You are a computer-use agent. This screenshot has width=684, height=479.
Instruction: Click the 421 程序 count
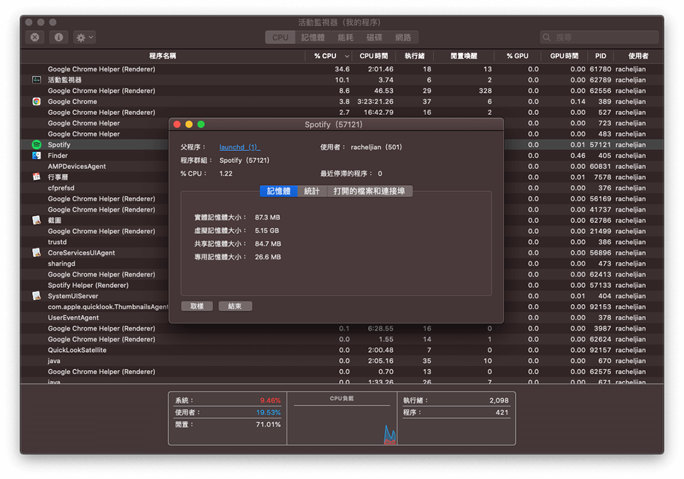tap(502, 413)
